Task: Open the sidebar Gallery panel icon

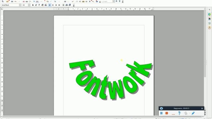Action: pyautogui.click(x=209, y=23)
